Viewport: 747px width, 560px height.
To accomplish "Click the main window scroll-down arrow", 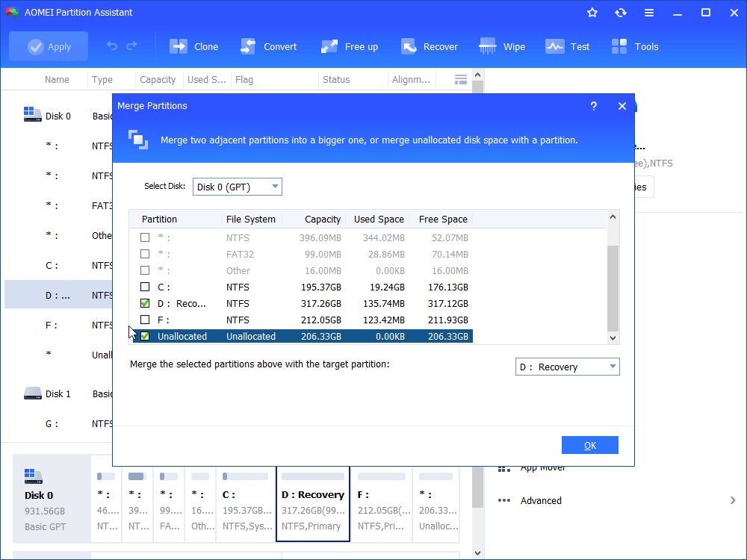I will [478, 553].
